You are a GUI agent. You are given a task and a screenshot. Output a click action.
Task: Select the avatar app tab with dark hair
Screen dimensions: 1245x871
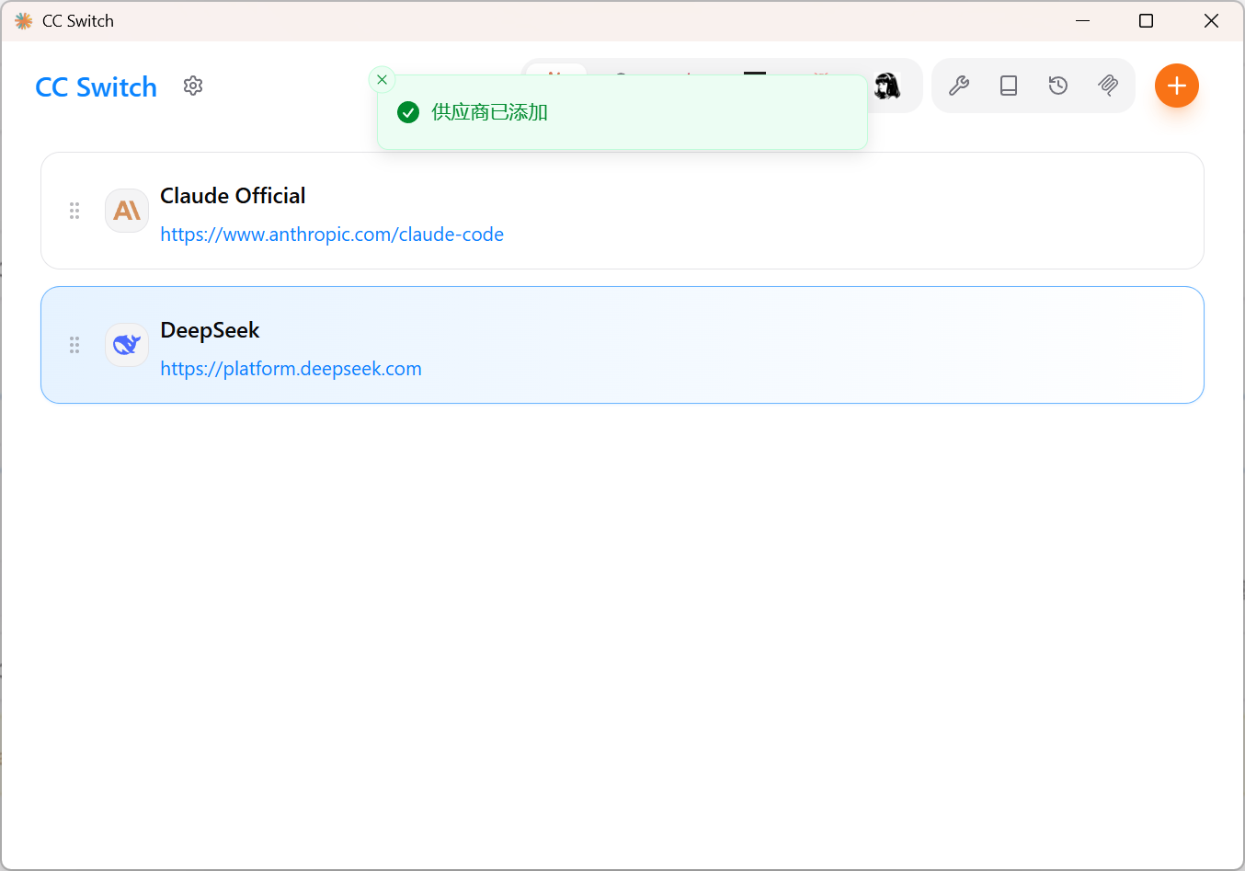tap(887, 86)
